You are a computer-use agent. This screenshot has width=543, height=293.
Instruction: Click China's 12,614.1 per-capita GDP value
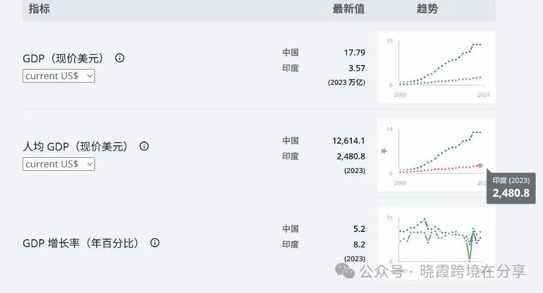[x=348, y=141]
